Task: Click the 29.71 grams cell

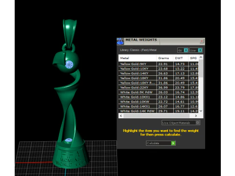Action: pos(165,111)
